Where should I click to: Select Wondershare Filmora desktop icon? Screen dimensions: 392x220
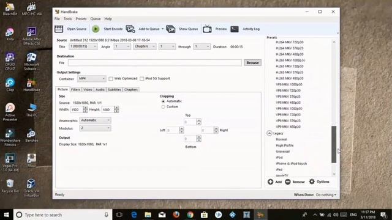(10, 137)
